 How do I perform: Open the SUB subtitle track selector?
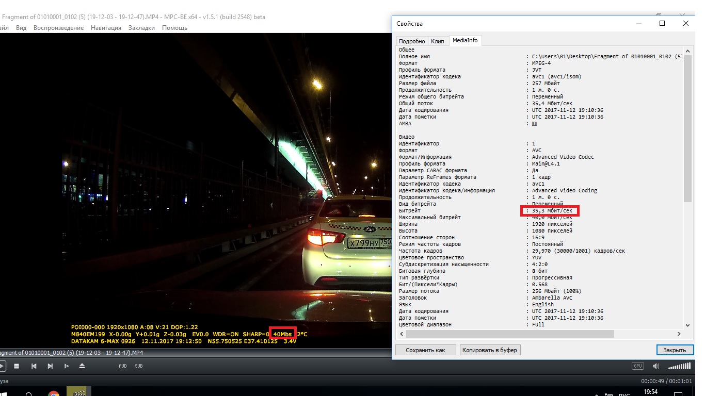tap(138, 366)
